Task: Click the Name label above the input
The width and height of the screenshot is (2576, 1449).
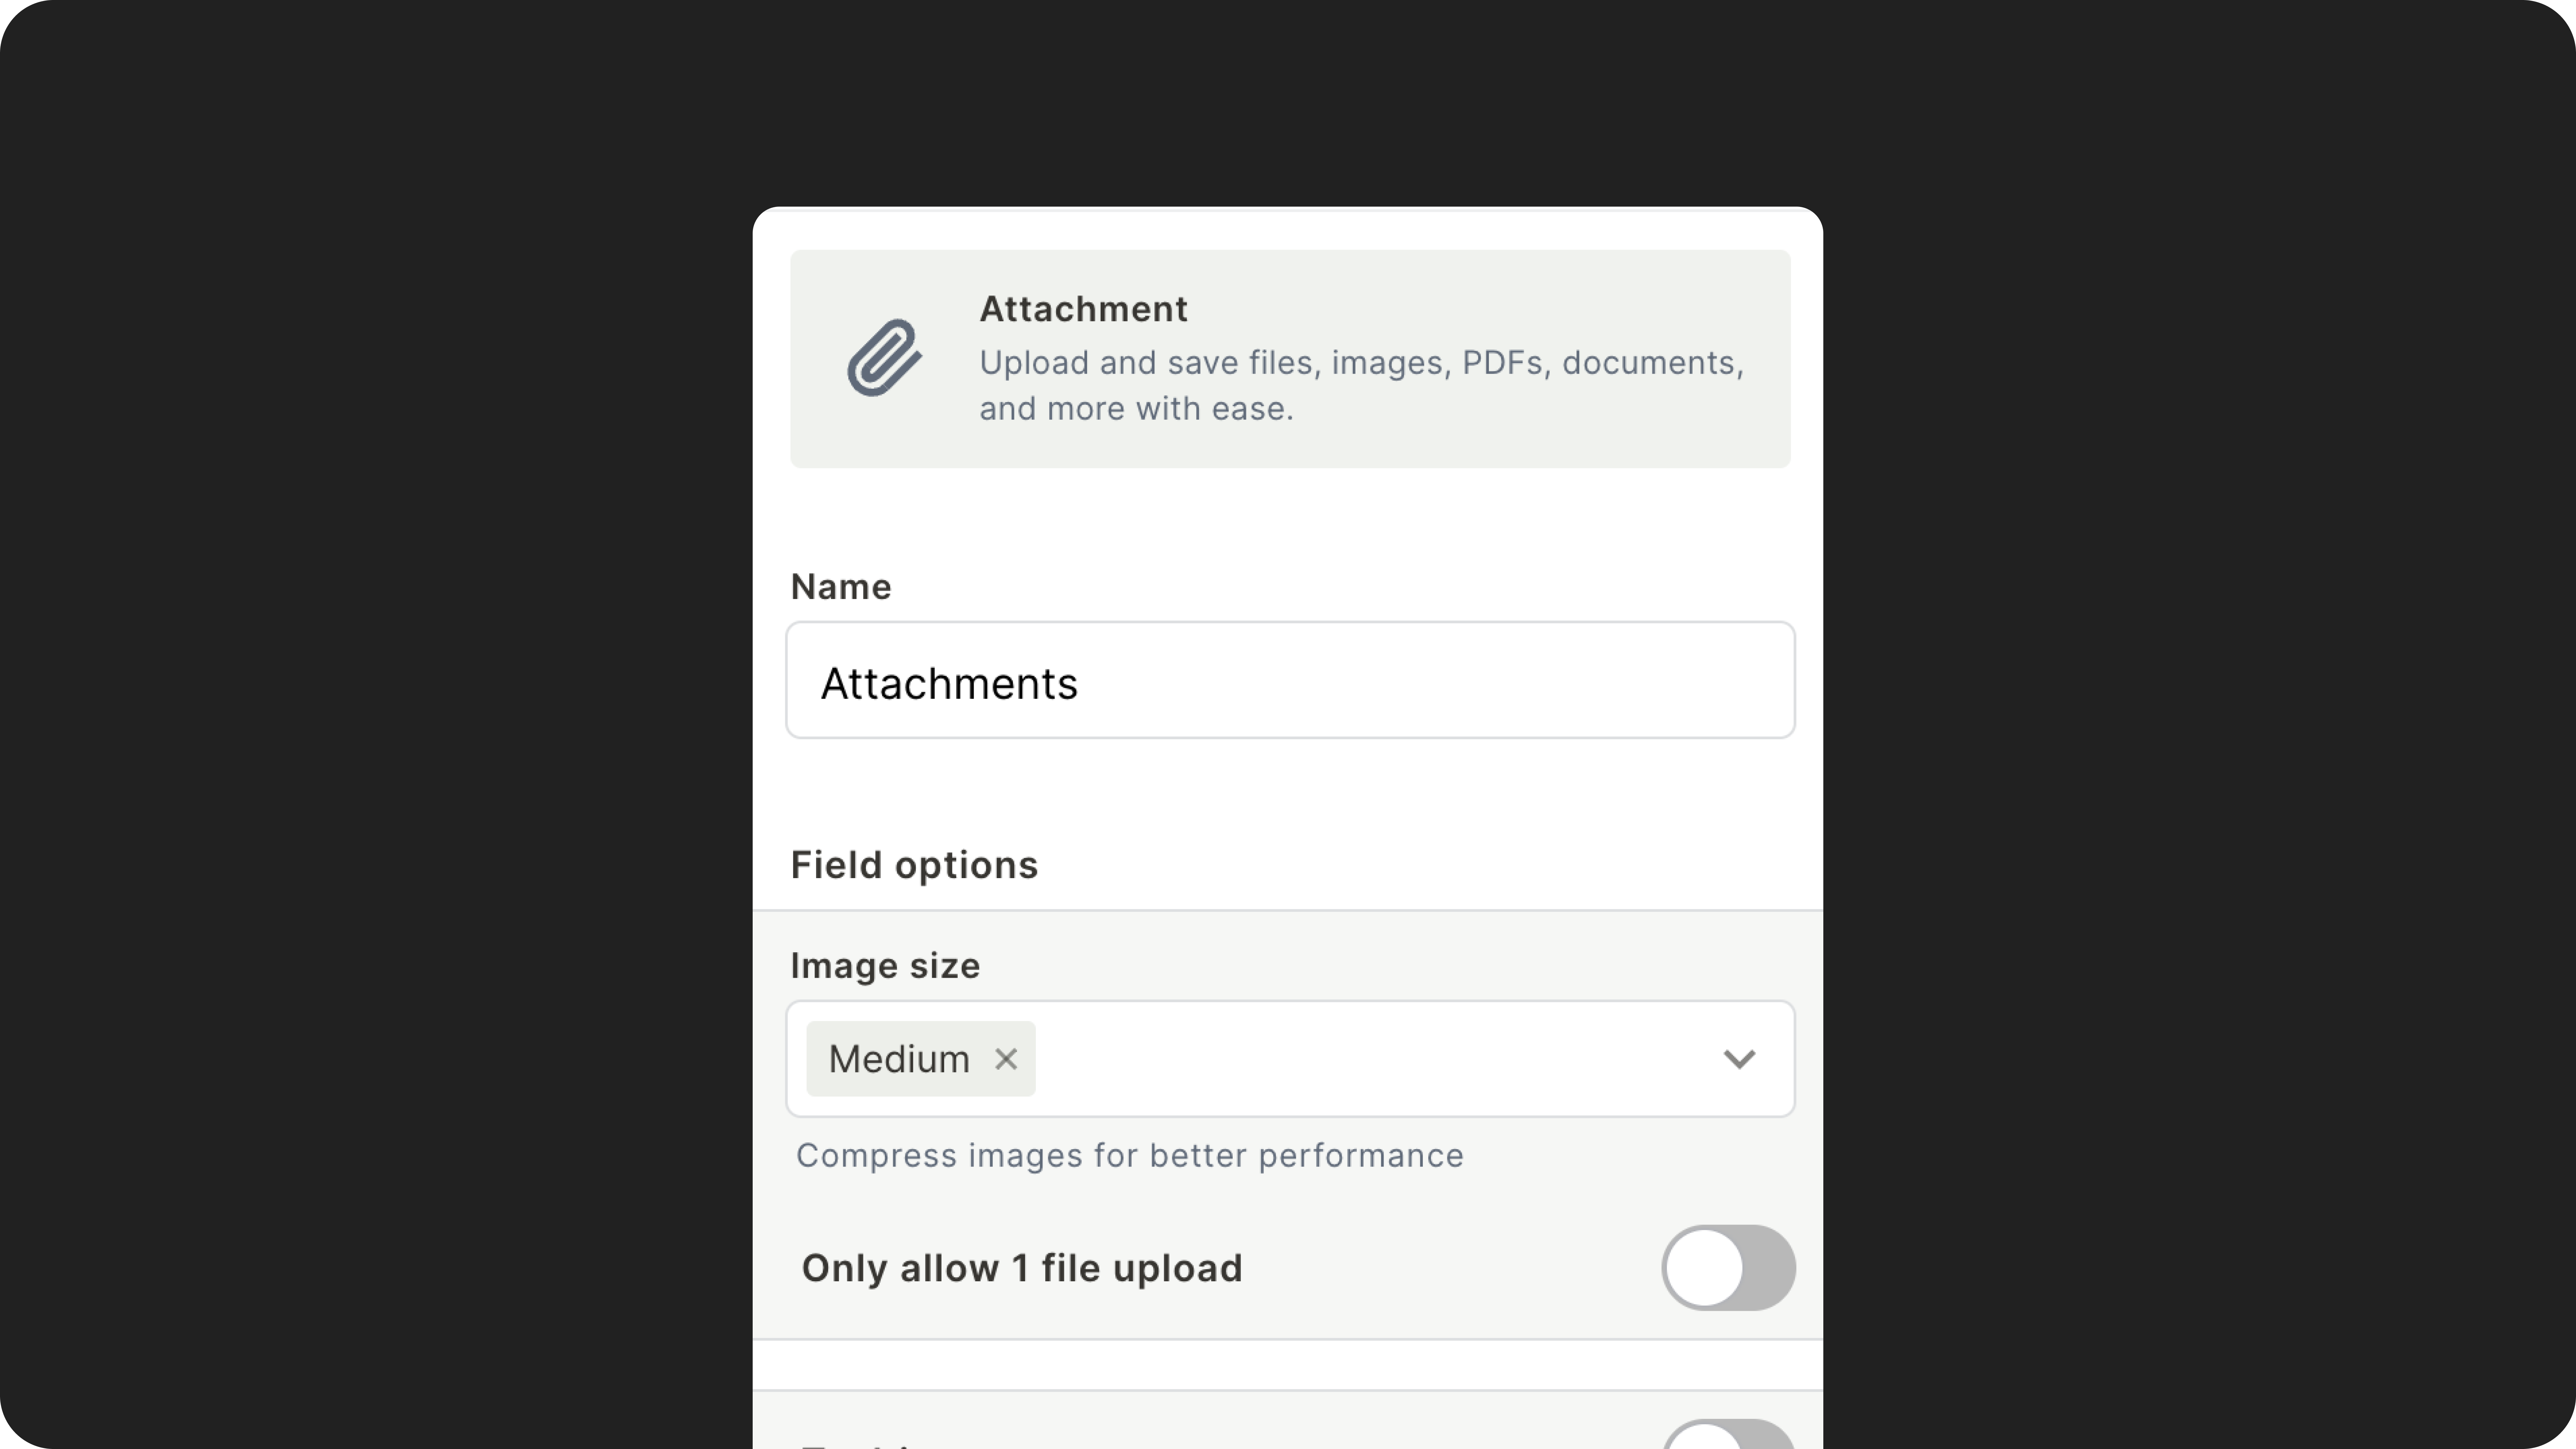Action: 840,587
